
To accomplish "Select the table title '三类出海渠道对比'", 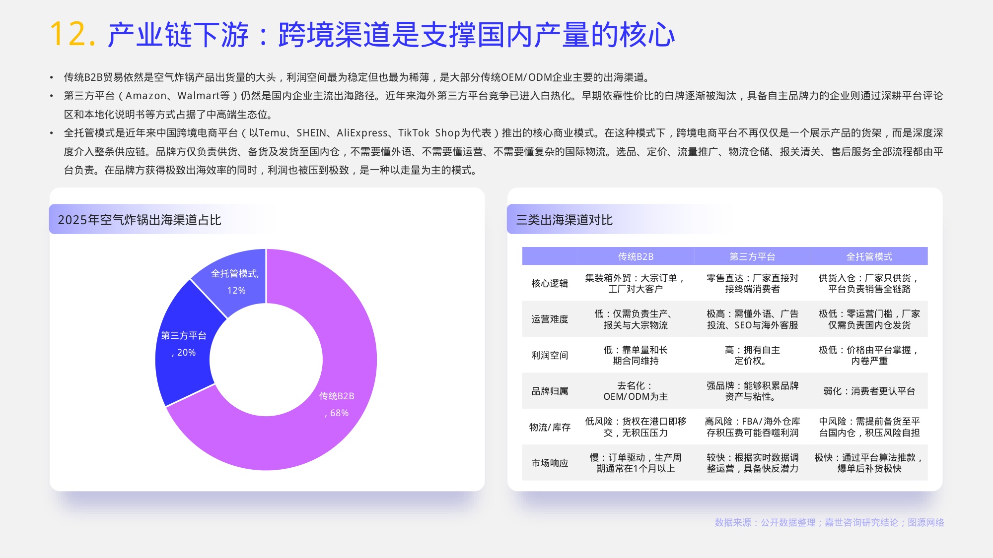I will pos(565,220).
